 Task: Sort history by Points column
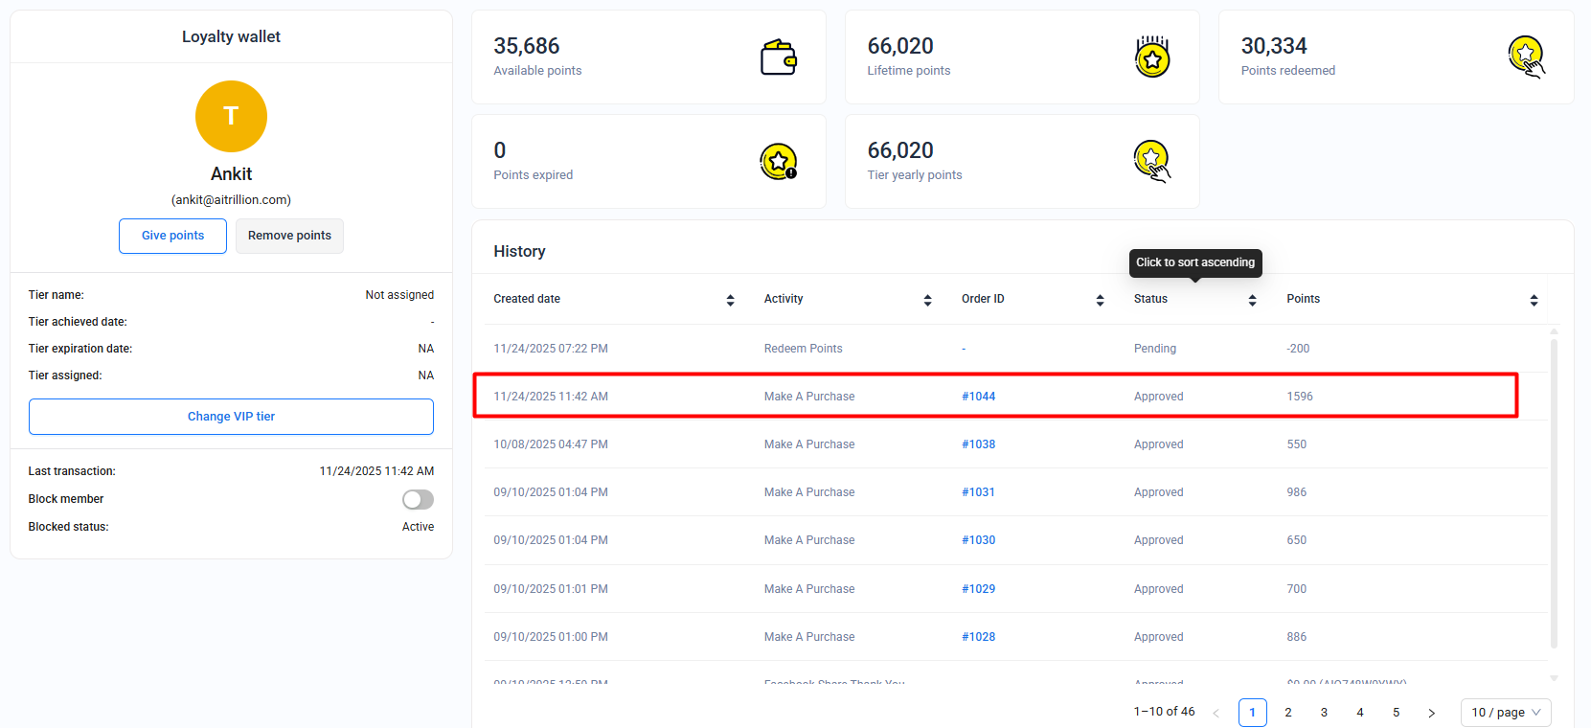click(x=1534, y=300)
